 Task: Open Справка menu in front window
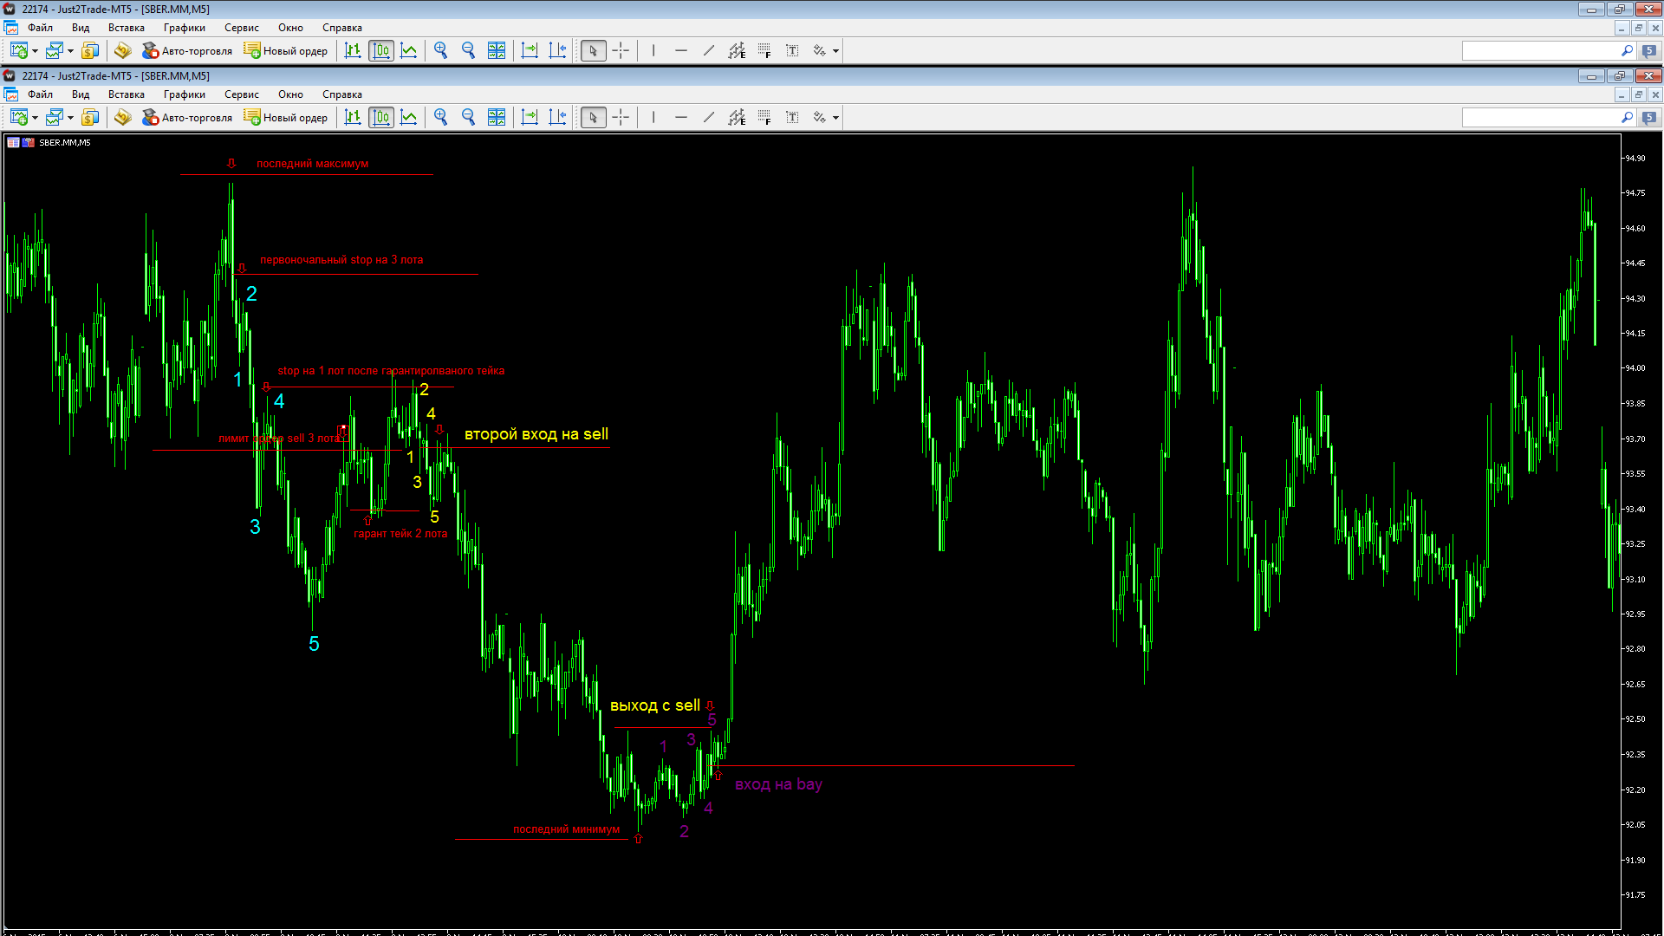tap(342, 94)
